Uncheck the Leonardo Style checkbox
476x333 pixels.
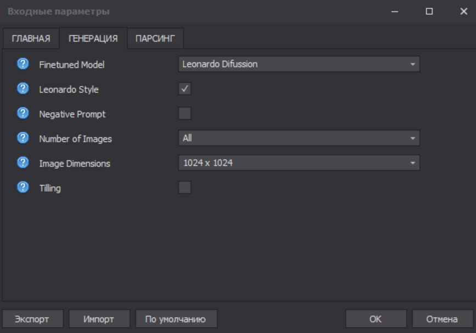(x=184, y=88)
